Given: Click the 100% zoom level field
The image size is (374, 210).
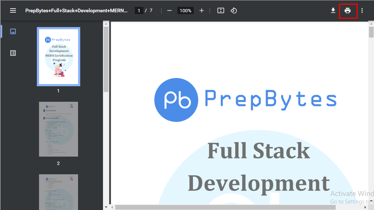Looking at the screenshot, I should tap(185, 10).
